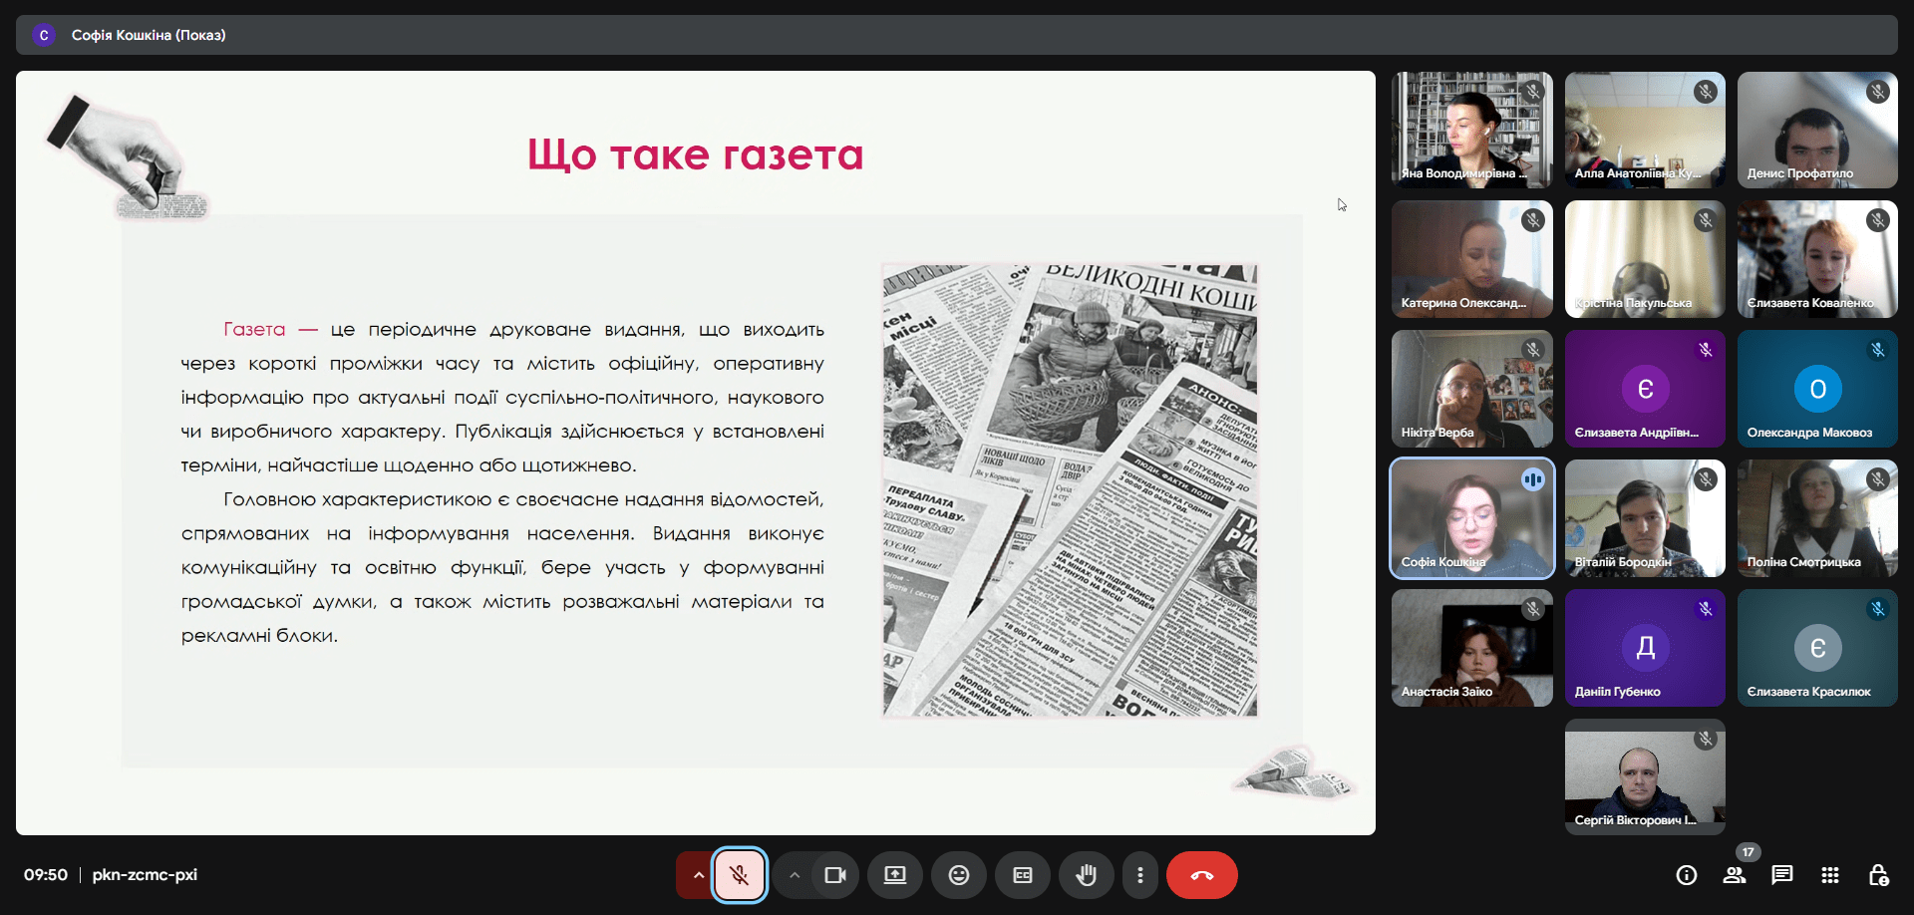Image resolution: width=1914 pixels, height=915 pixels.
Task: Open more options three-dot menu
Action: pos(1139,875)
